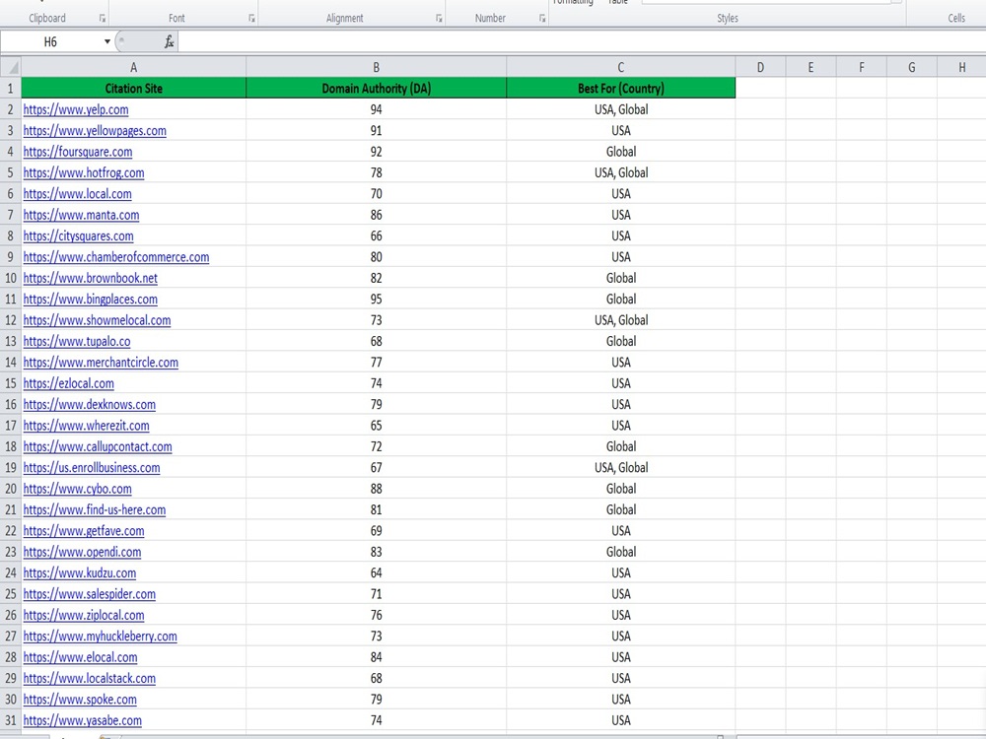Open the showmelocal.com link
Image resolution: width=986 pixels, height=739 pixels.
click(x=97, y=320)
